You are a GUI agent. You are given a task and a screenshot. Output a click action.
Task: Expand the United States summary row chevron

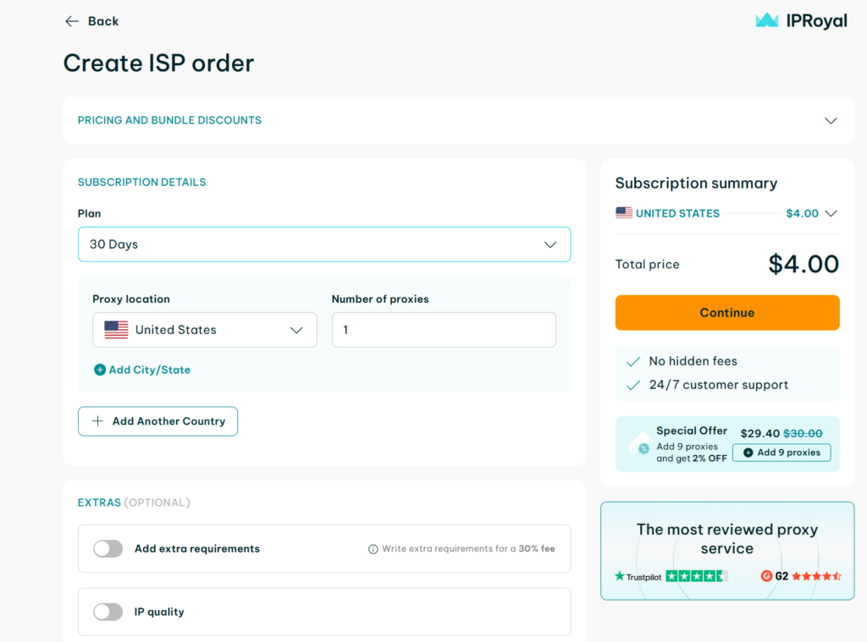coord(831,213)
